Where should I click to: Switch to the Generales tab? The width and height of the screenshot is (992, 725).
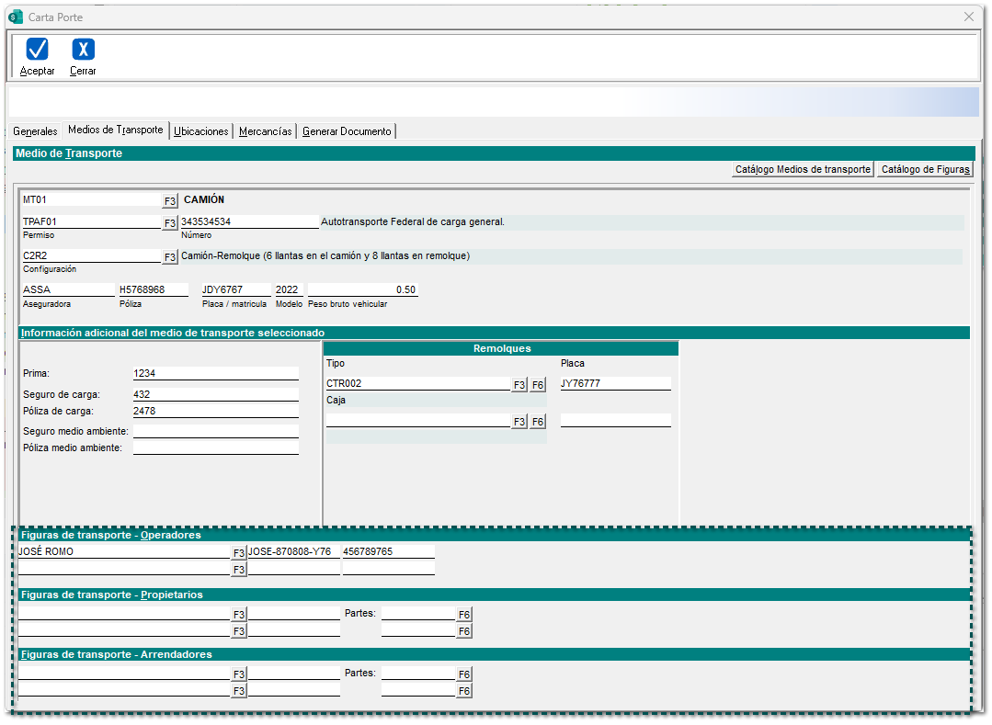coord(35,131)
